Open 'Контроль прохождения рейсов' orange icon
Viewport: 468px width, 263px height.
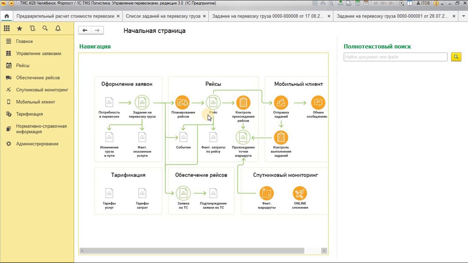coord(243,103)
